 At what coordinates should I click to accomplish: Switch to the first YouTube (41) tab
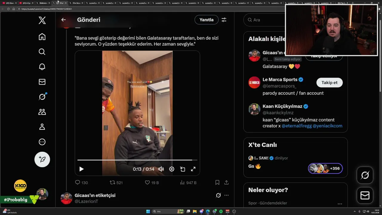pos(10,3)
